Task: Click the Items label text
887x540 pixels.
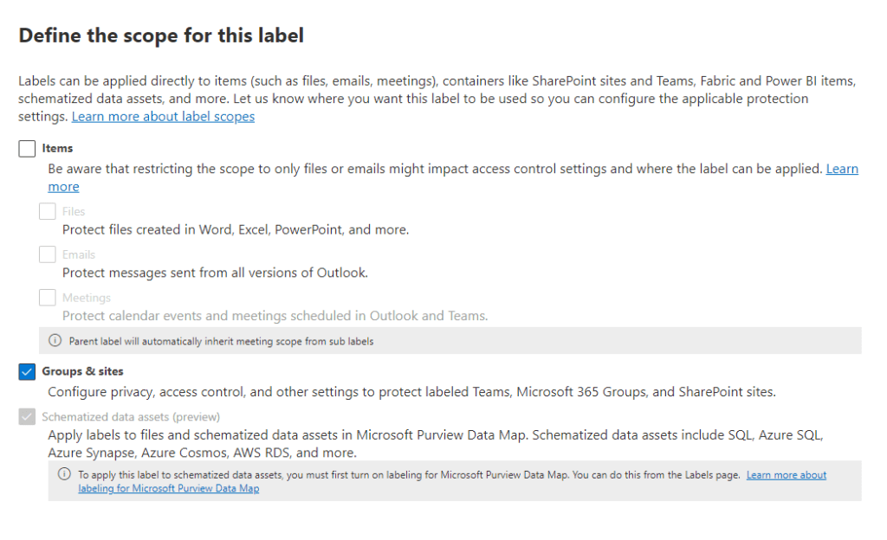Action: point(57,149)
